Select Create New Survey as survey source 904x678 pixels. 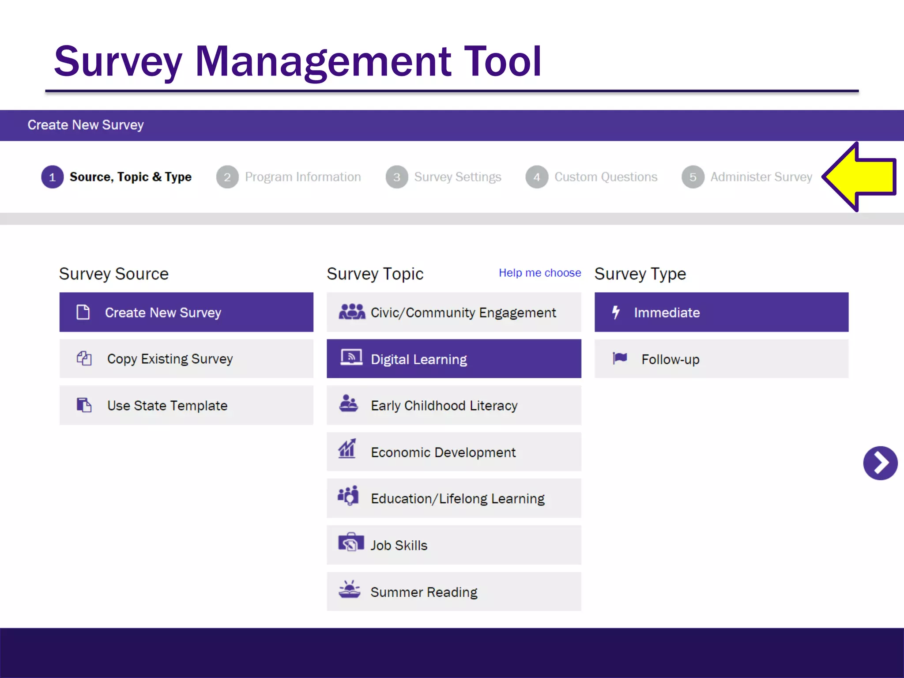(x=186, y=312)
